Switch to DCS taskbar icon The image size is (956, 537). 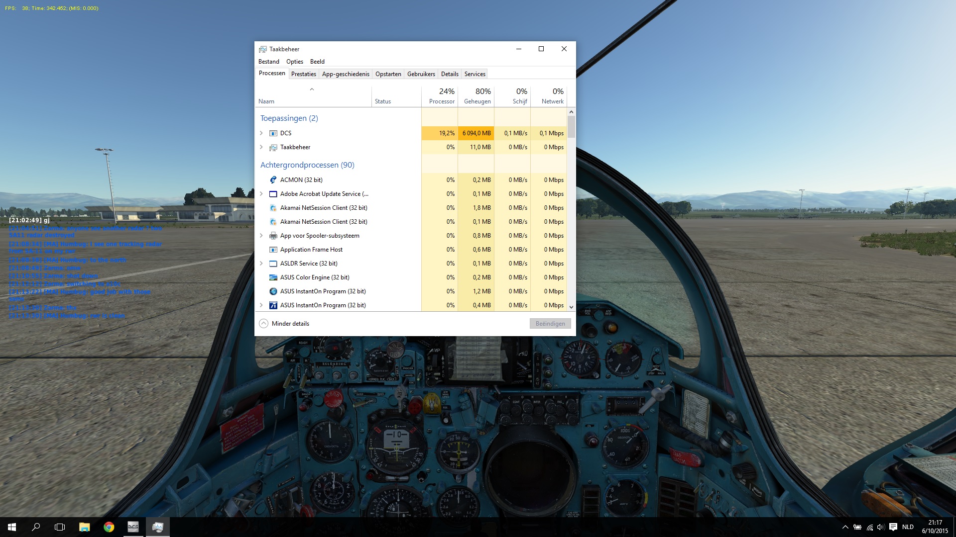point(133,527)
